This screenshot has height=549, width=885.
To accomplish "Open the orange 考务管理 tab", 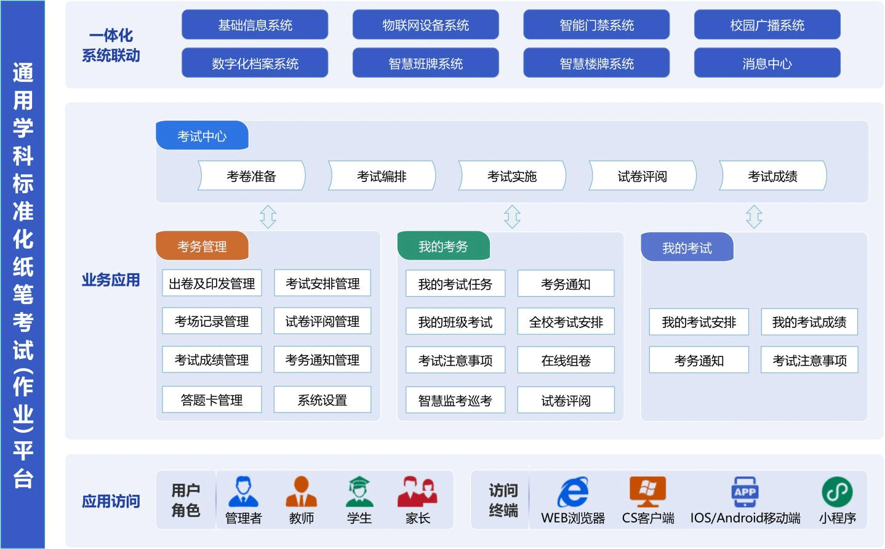I will coord(202,246).
